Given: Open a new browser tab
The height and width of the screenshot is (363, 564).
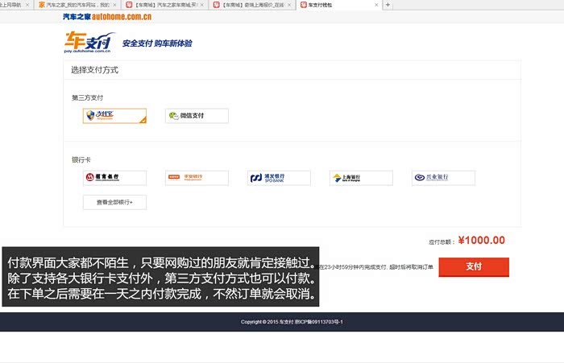Looking at the screenshot, I should click(388, 5).
